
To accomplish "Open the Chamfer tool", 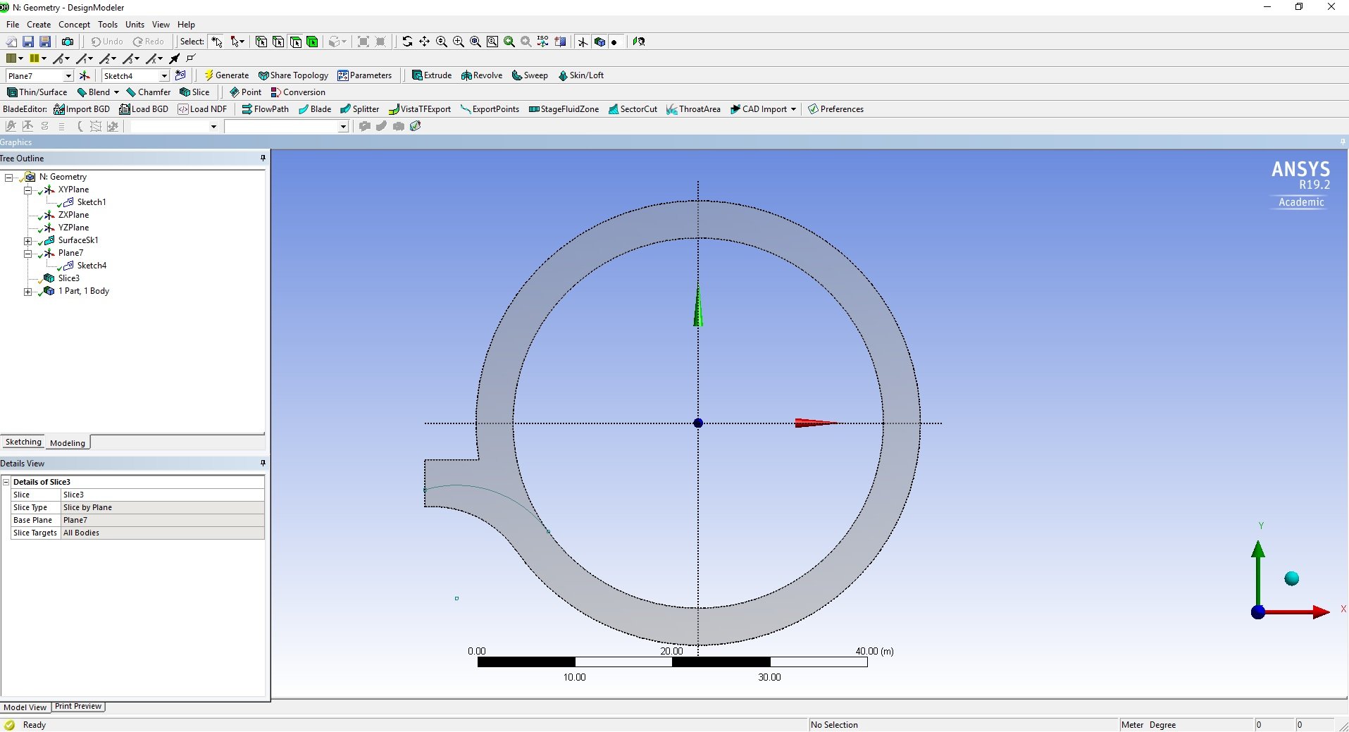I will [x=149, y=92].
